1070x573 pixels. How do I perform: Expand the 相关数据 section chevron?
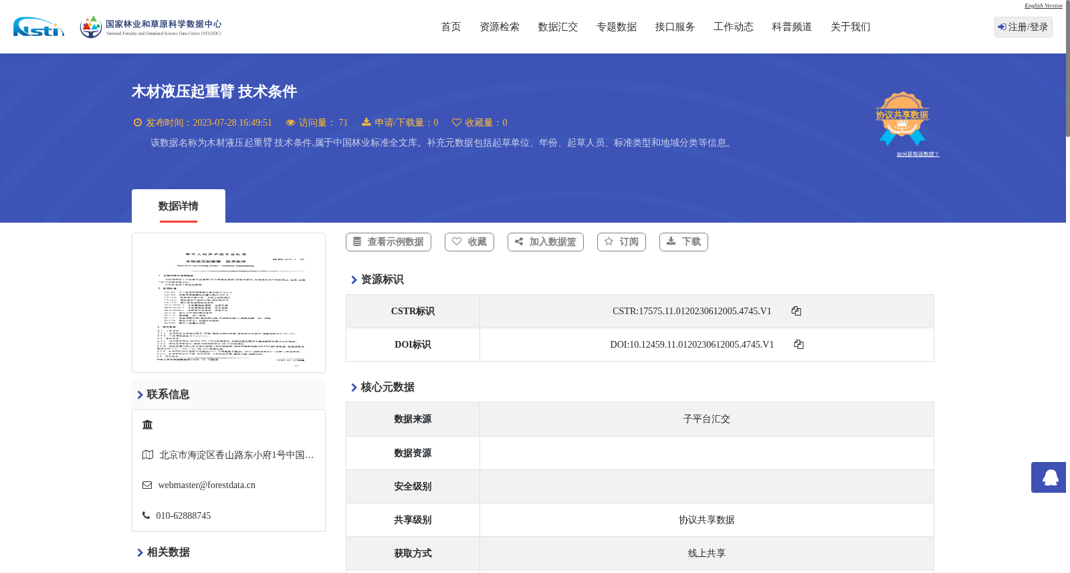pyautogui.click(x=140, y=553)
